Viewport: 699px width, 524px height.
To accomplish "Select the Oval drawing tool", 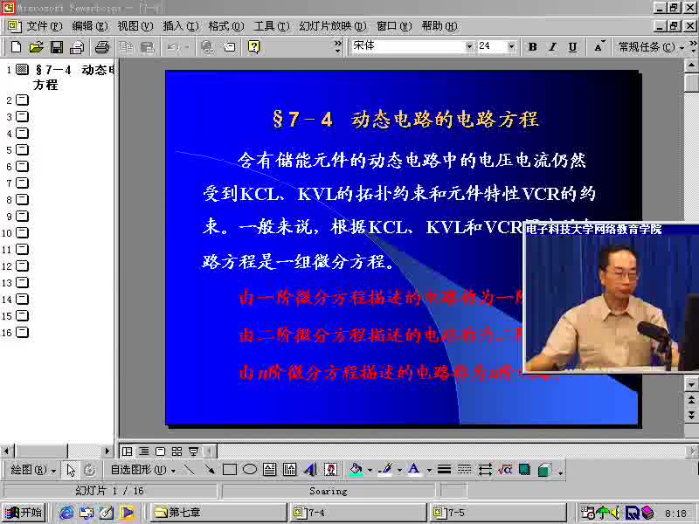I will point(250,469).
